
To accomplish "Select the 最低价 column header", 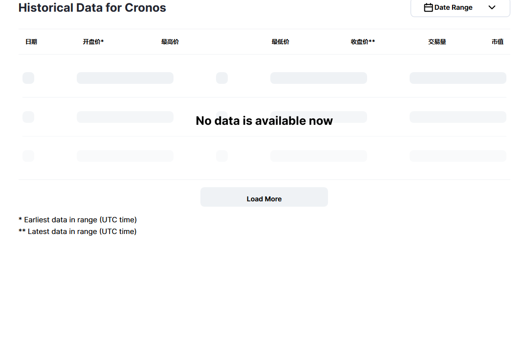I will pos(280,41).
